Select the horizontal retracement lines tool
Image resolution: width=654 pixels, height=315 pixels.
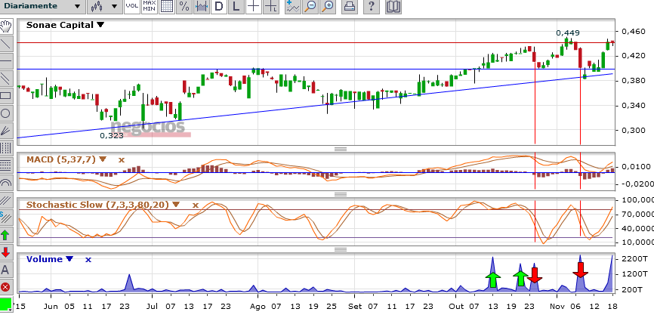point(6,165)
